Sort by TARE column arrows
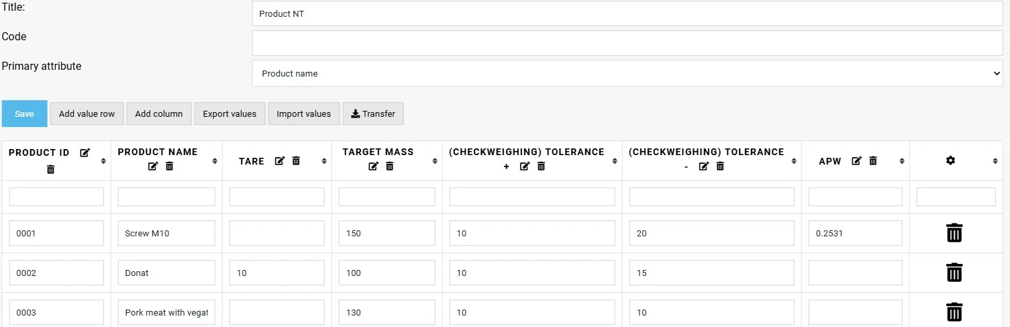This screenshot has height=327, width=1010. tap(324, 161)
